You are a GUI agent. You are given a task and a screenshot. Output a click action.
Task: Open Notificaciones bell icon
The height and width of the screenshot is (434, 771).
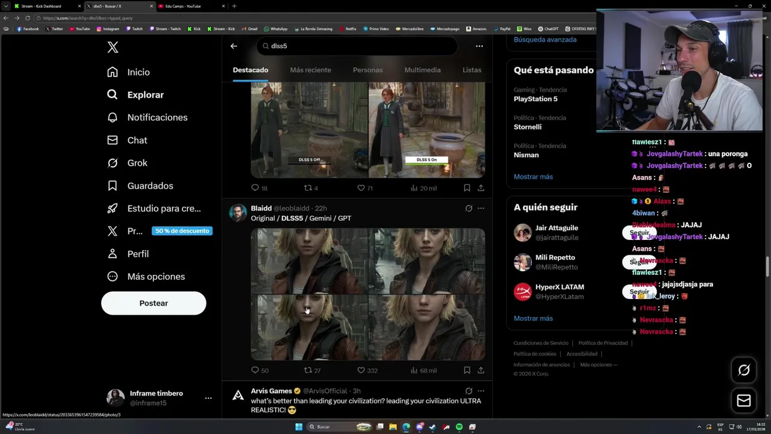click(113, 117)
